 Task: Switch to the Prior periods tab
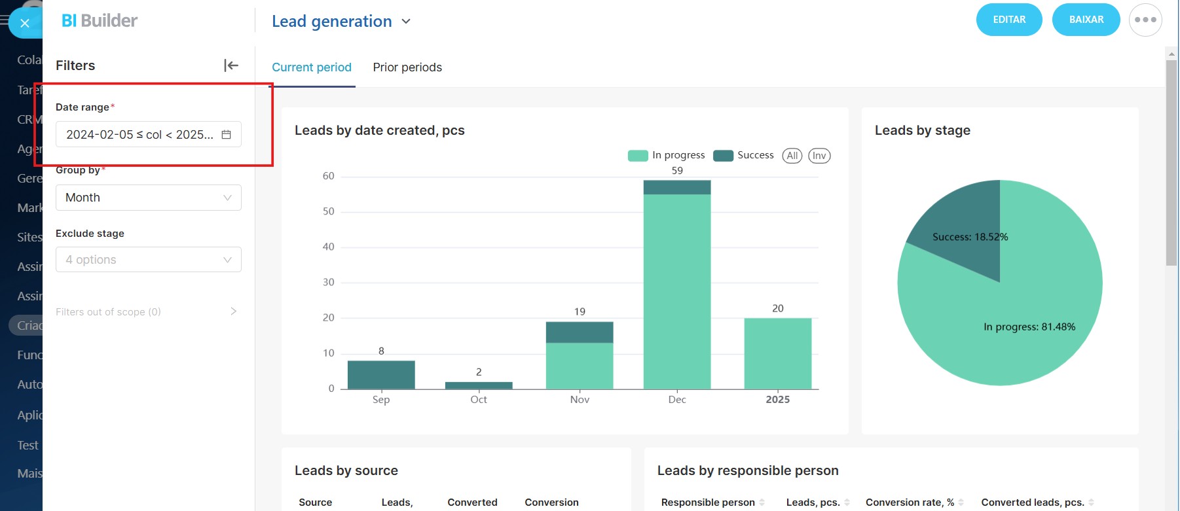coord(407,67)
